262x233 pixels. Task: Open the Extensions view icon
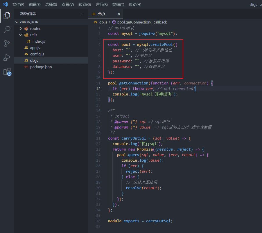point(7,72)
